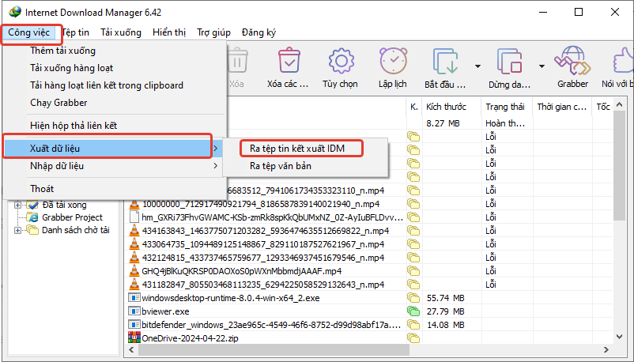The width and height of the screenshot is (634, 362).
Task: Open Tùy chọn gear options icon
Action: coord(342,61)
